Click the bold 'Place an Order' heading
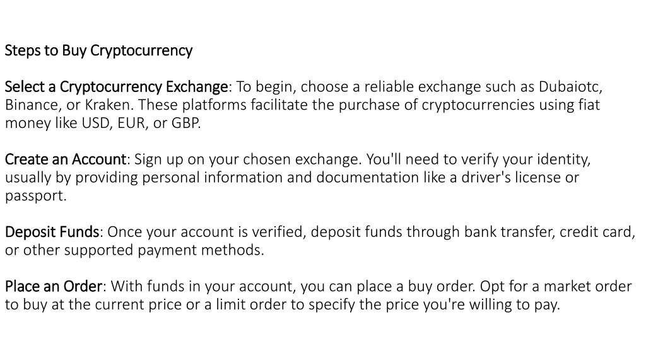 coord(54,286)
